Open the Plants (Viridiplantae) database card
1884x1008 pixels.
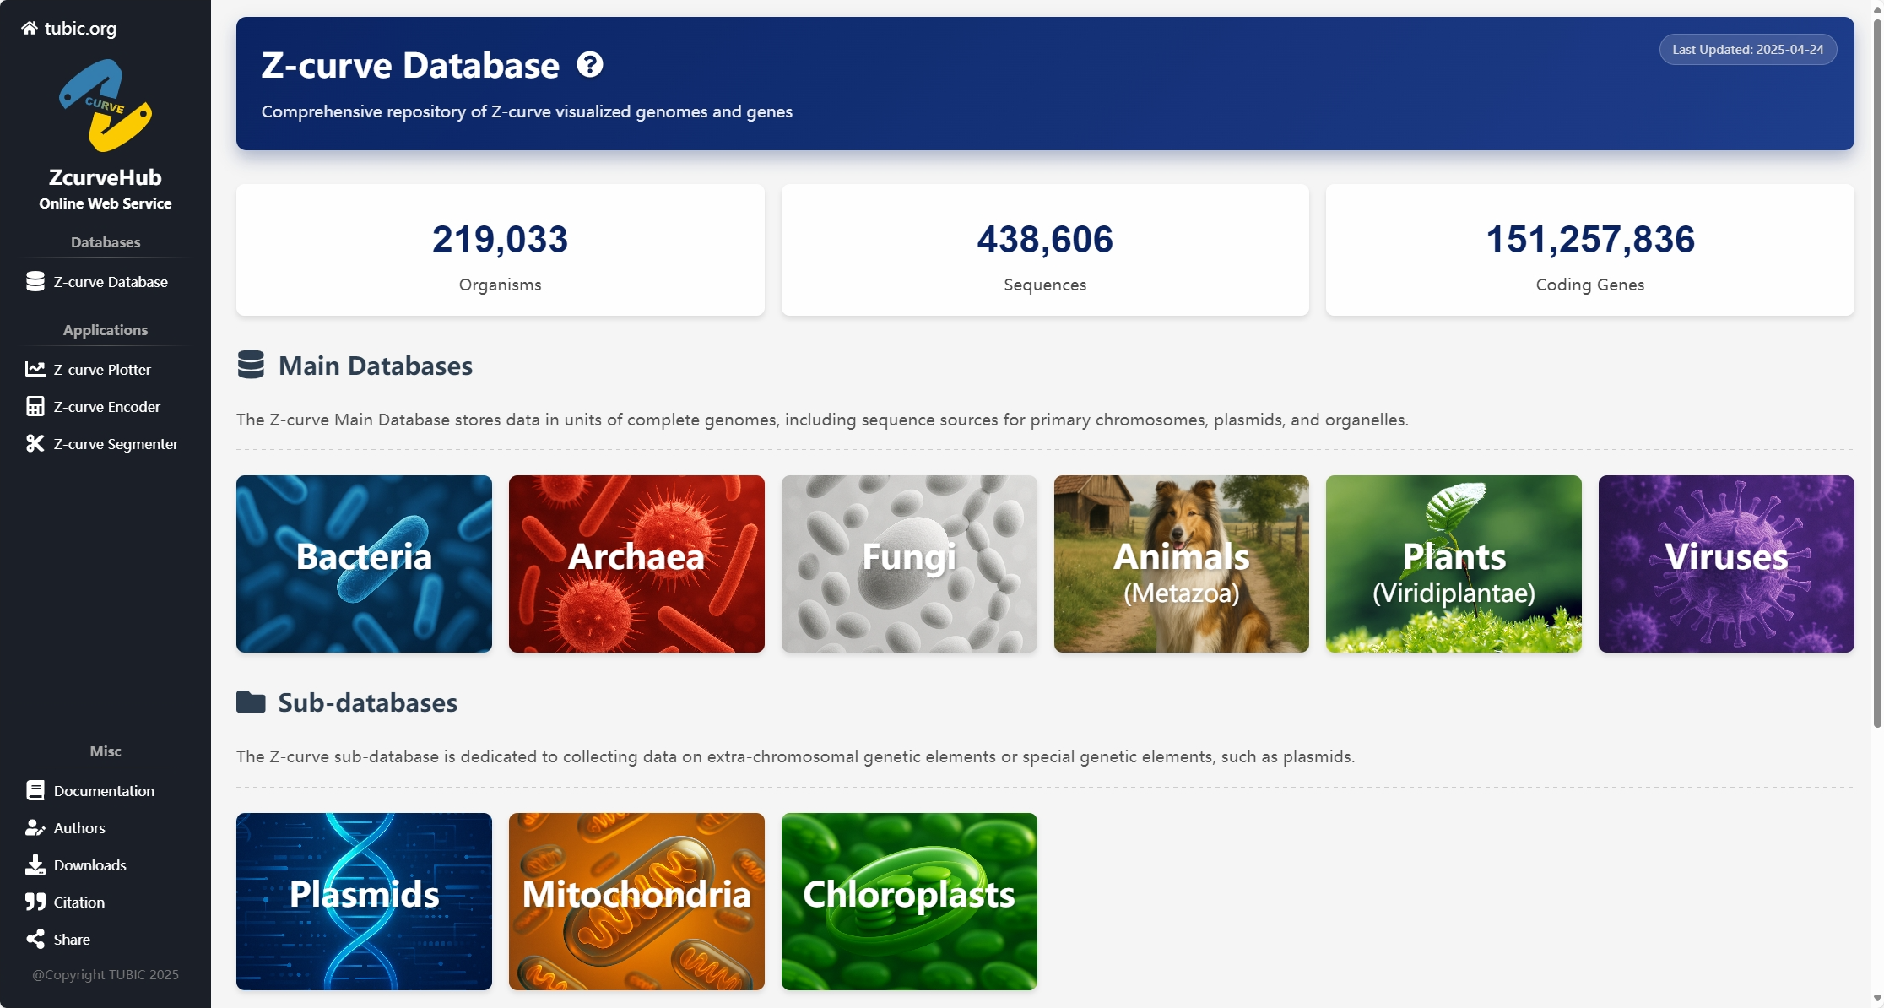click(x=1454, y=563)
